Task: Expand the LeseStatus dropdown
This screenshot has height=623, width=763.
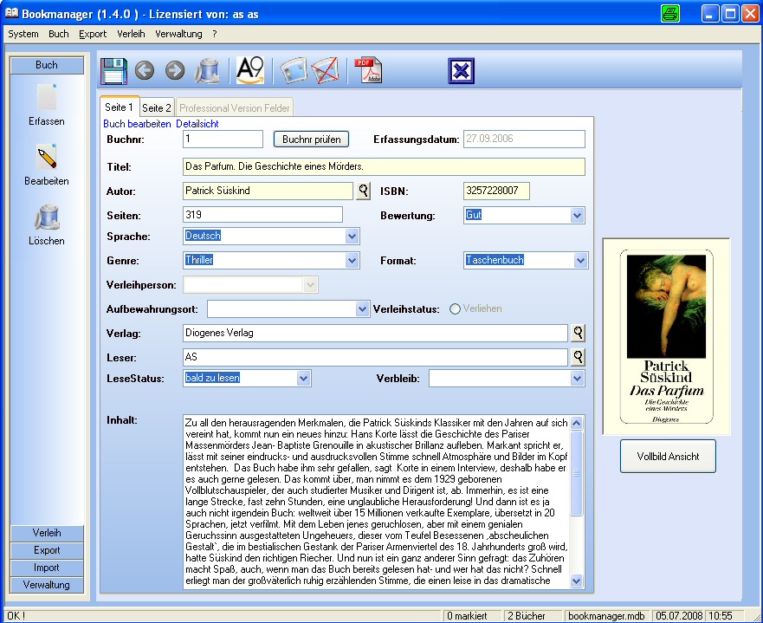Action: (x=303, y=378)
